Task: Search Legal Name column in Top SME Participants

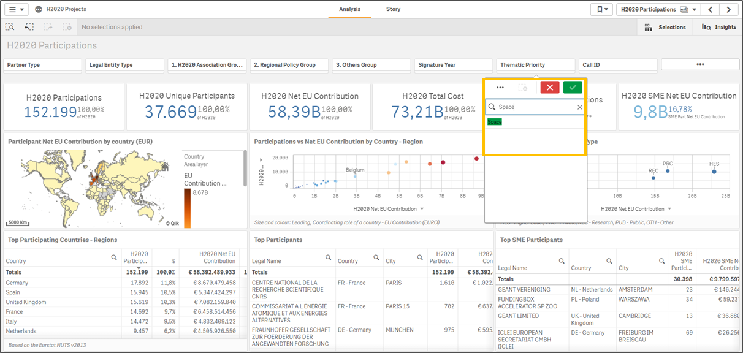Action: pyautogui.click(x=562, y=261)
